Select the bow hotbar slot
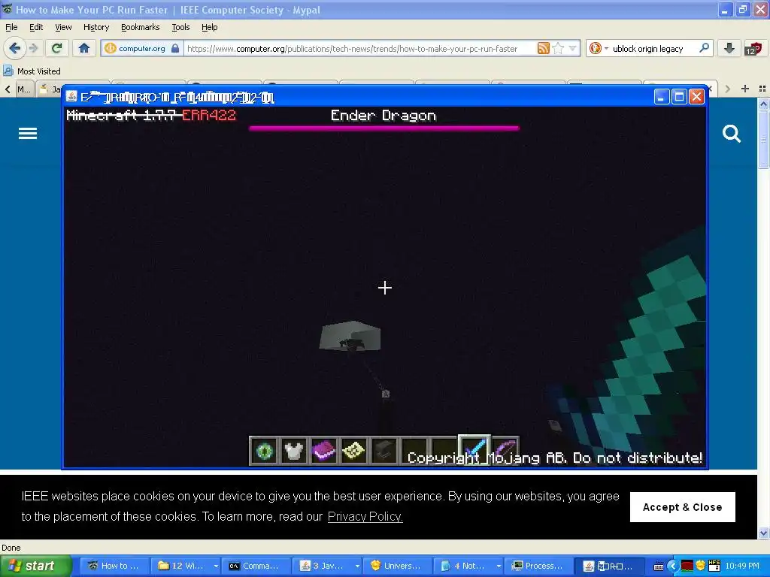This screenshot has width=770, height=577. (505, 451)
